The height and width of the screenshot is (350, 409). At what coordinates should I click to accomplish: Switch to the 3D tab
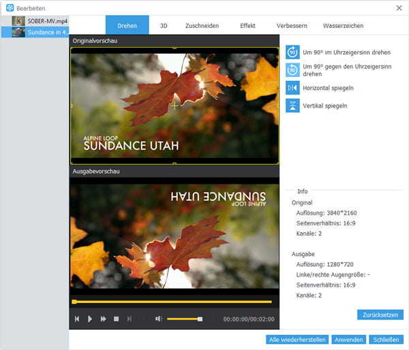pyautogui.click(x=164, y=26)
